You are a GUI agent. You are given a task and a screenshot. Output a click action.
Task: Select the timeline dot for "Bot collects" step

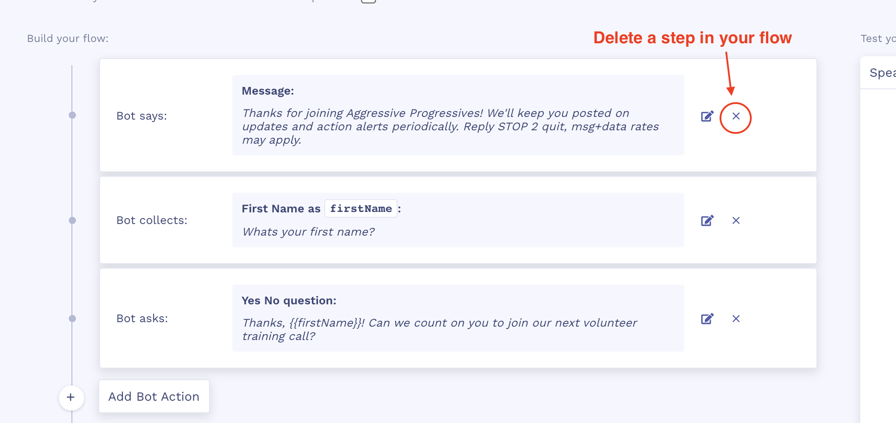coord(72,220)
